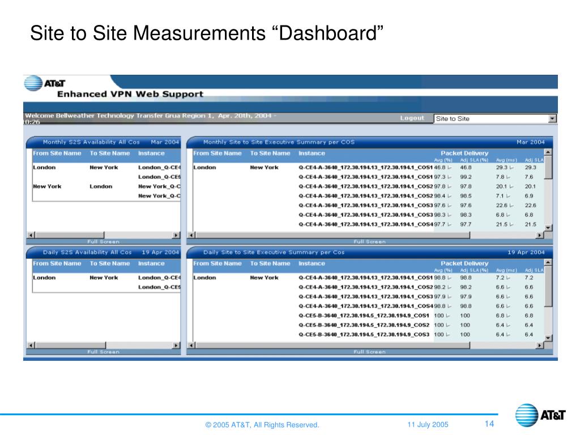Click London in the Daily Executive Summary table
The height and width of the screenshot is (435, 580).
(x=204, y=278)
